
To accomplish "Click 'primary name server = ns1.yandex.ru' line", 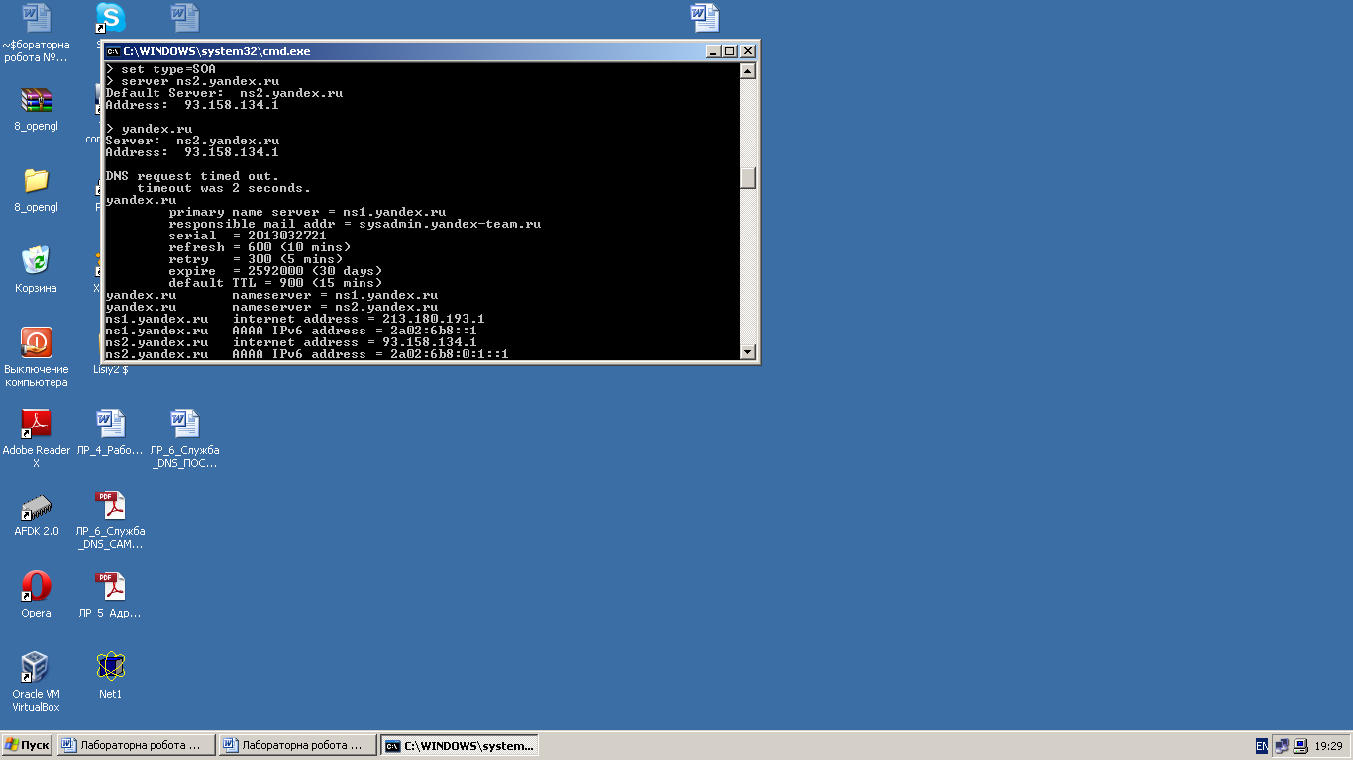I will pos(307,212).
